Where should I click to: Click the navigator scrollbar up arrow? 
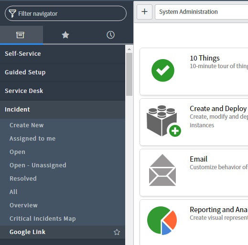tap(129, 49)
